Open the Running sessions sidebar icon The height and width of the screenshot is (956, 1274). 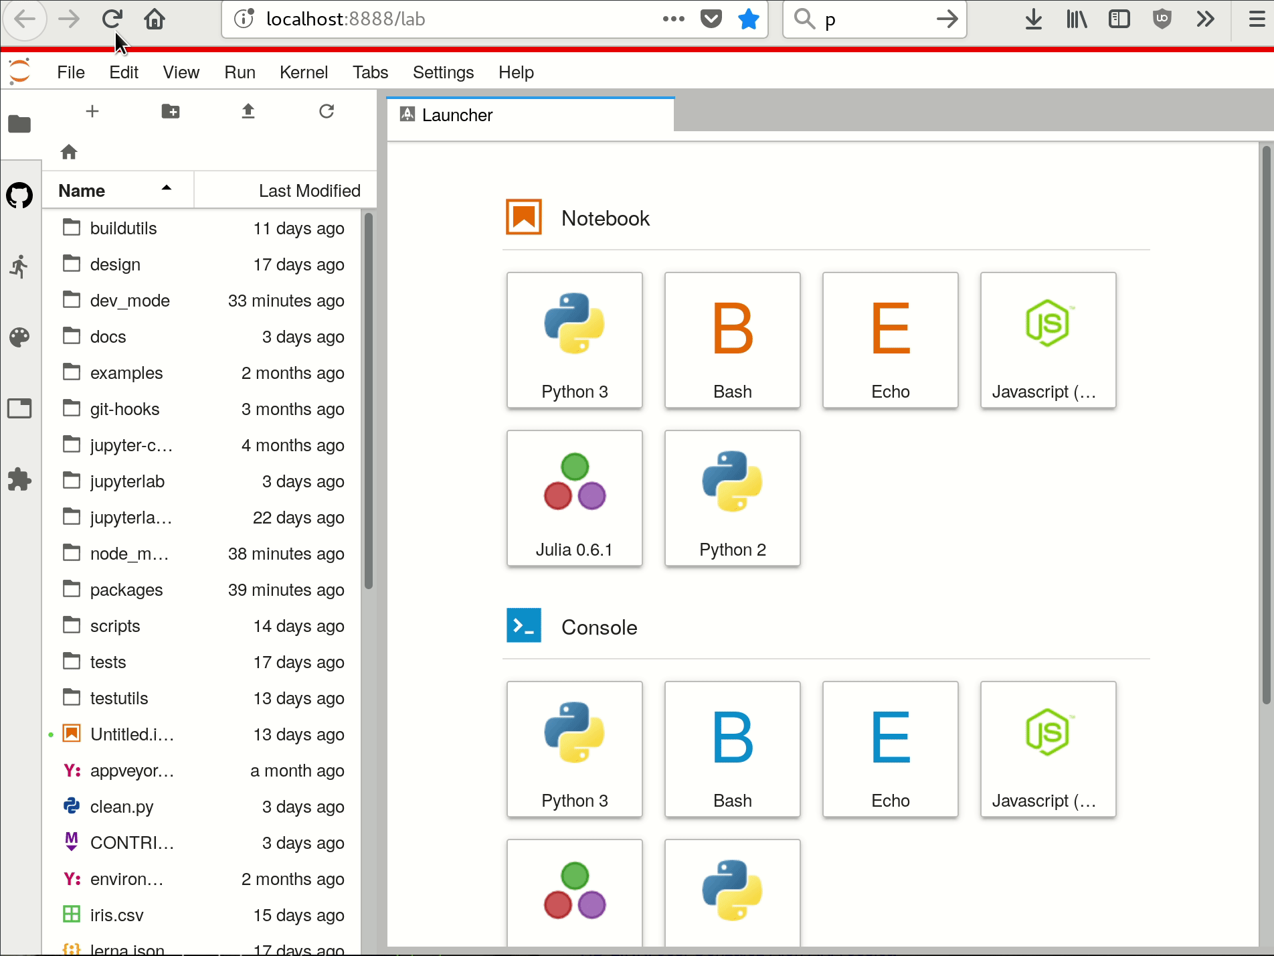[x=19, y=266]
